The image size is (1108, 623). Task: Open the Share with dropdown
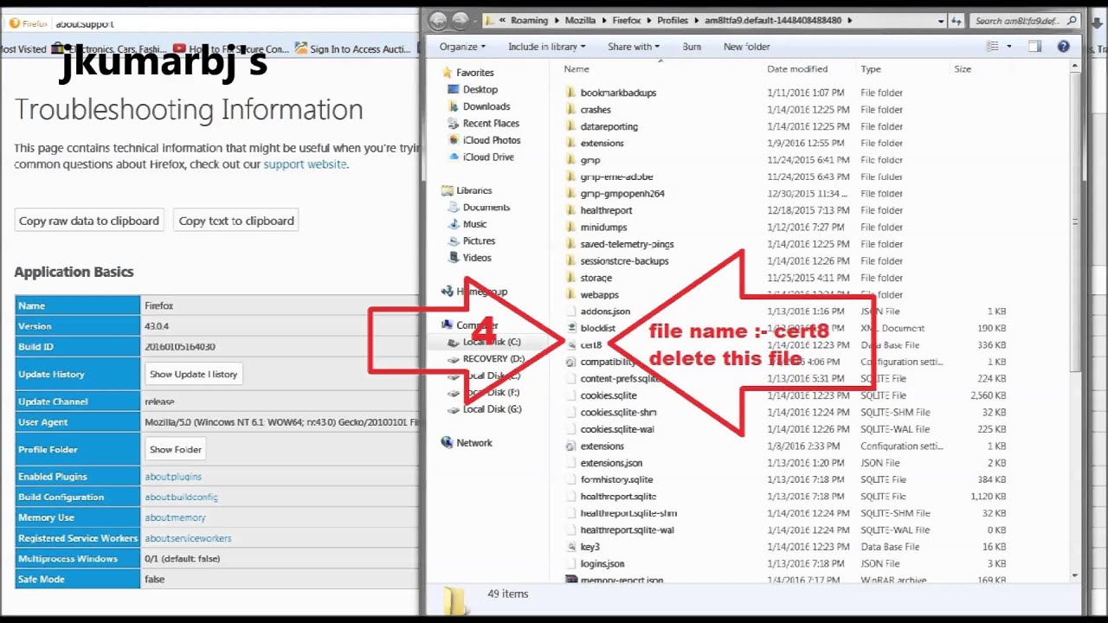tap(633, 47)
